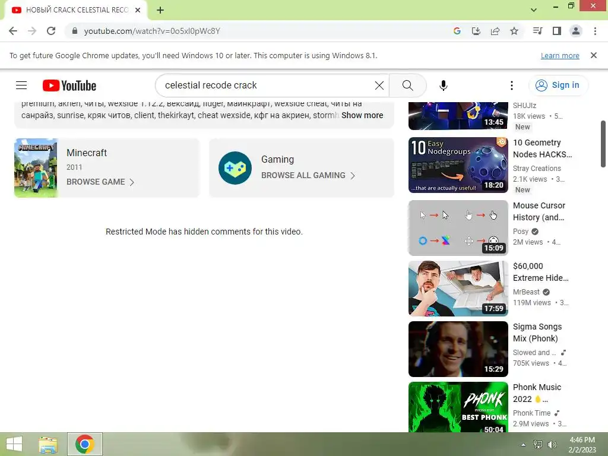608x456 pixels.
Task: Open the Google icon in the address bar
Action: [457, 31]
